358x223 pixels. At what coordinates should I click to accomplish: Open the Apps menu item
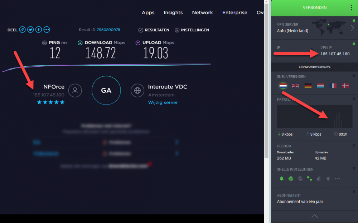[x=148, y=12]
